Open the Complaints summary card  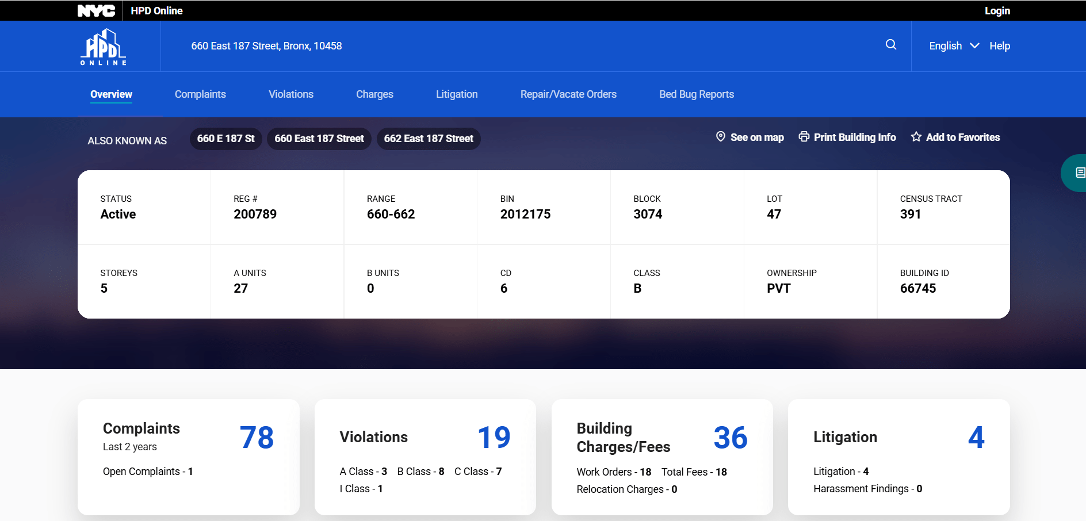[x=188, y=457]
